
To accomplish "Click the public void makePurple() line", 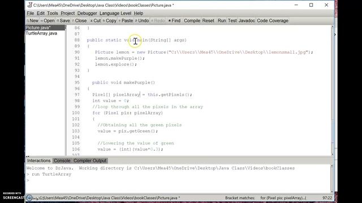I will coord(123,83).
